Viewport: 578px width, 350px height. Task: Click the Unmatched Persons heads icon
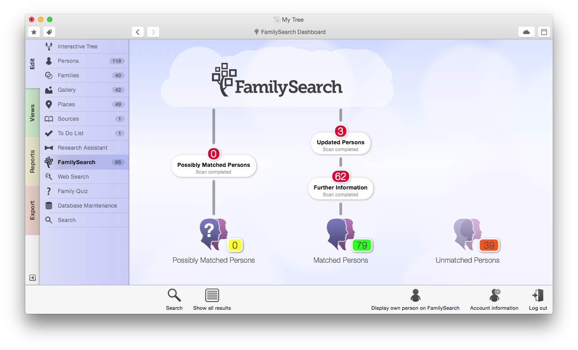tap(468, 234)
